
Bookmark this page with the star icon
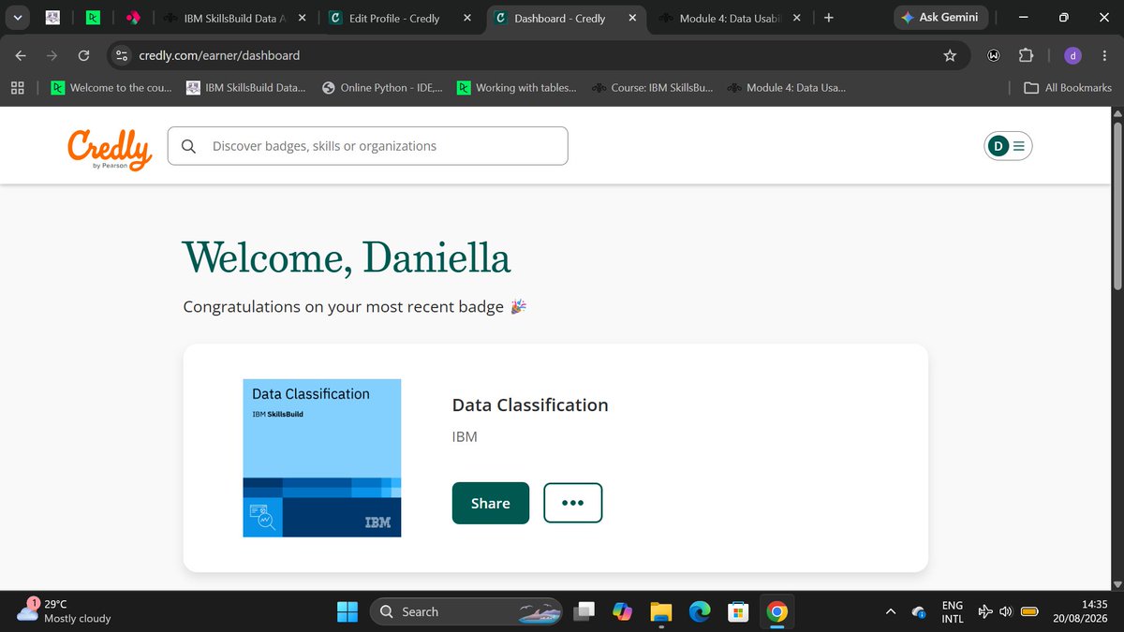(950, 55)
